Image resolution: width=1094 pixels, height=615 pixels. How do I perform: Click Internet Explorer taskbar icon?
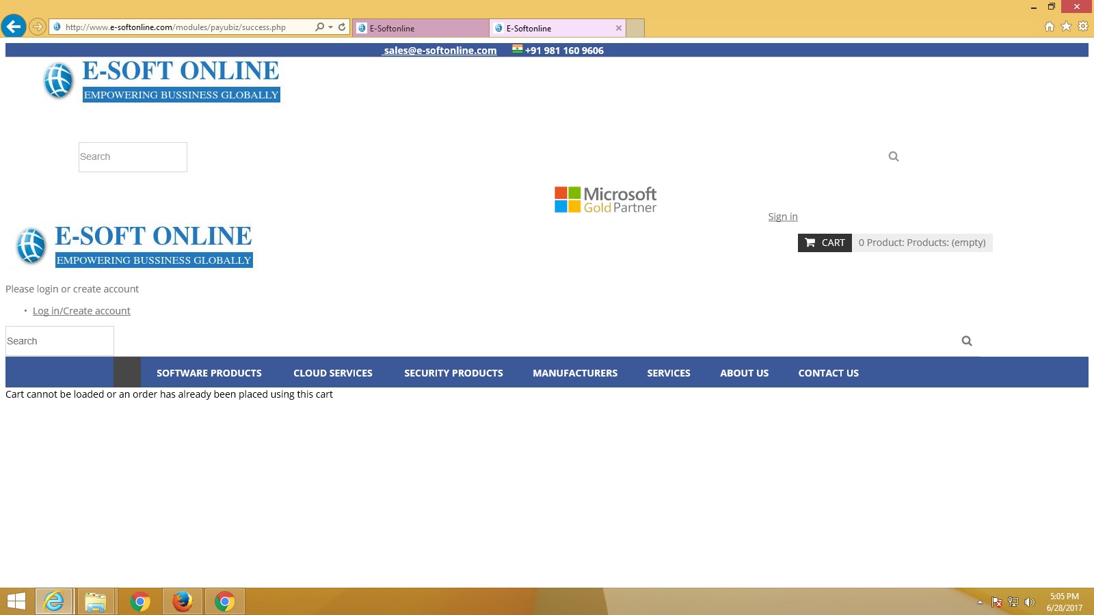(54, 601)
